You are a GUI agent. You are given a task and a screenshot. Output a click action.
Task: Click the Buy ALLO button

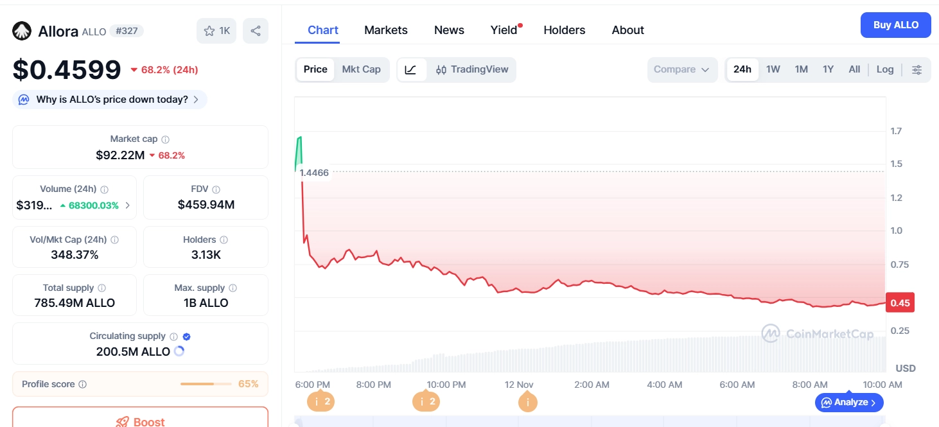[895, 25]
